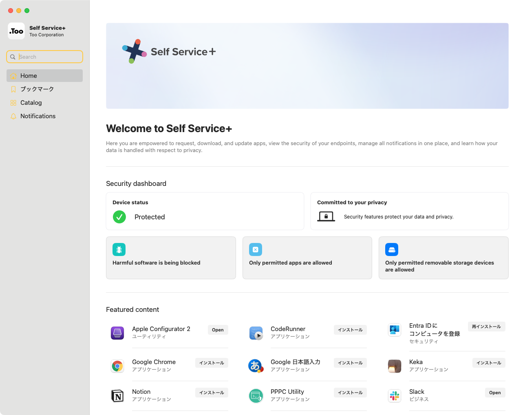The width and height of the screenshot is (525, 415).
Task: Select the Only permitted removable storage devices card
Action: pos(443,258)
